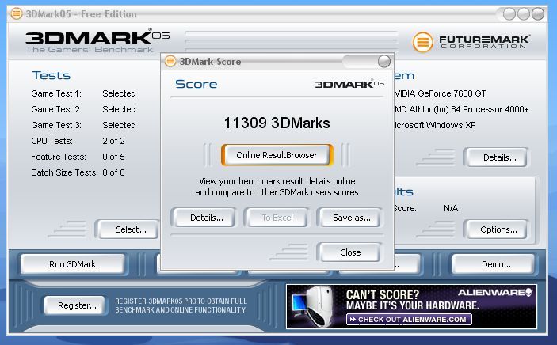Click the 'View your benchmark result details online' text
The height and width of the screenshot is (345, 557).
277,181
